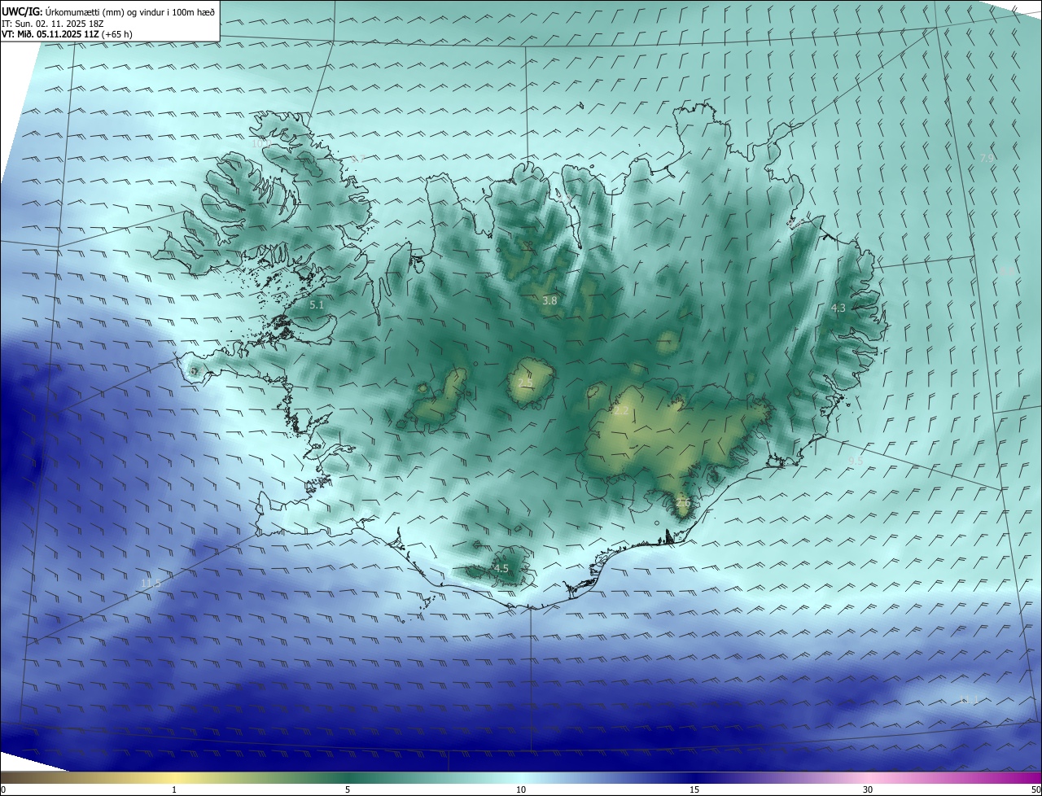1042x796 pixels.
Task: Click the colorbar tick label 50
Action: [1035, 789]
